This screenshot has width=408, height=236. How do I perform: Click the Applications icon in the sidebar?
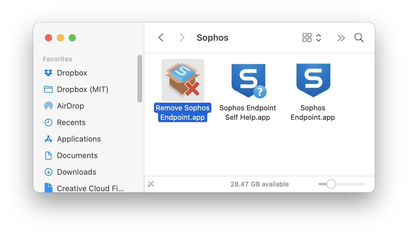pyautogui.click(x=48, y=139)
